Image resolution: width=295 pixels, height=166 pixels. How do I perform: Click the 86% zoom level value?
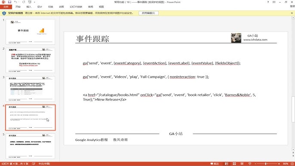[286, 164]
